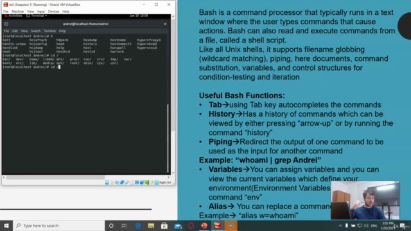
Task: Open the VirtualBox File menu
Action: point(6,12)
